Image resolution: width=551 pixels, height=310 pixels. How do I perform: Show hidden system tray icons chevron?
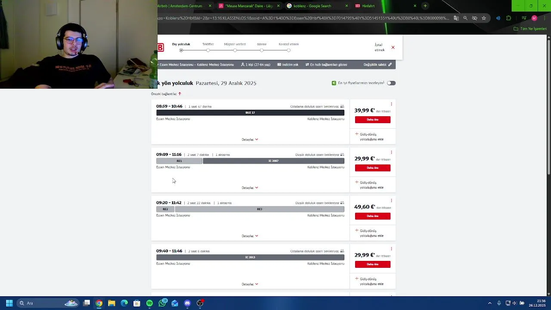pyautogui.click(x=489, y=303)
